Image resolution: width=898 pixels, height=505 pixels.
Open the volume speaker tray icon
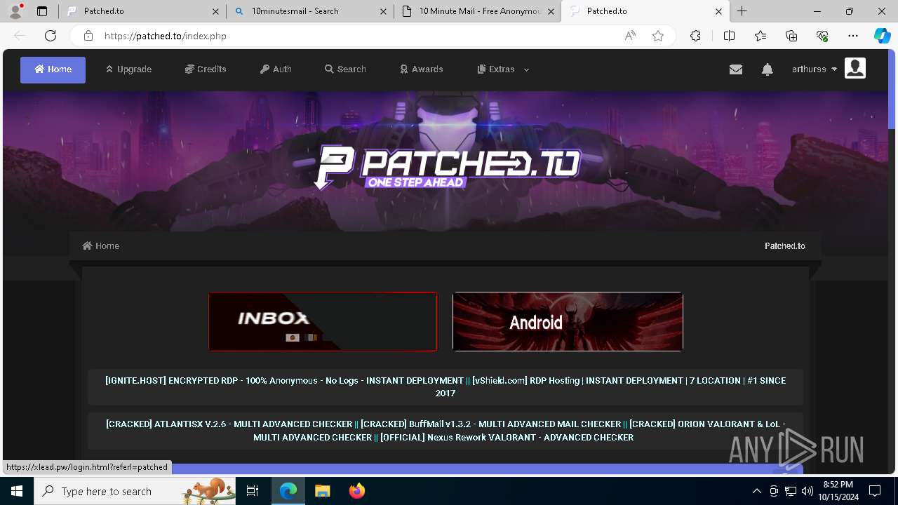(x=807, y=491)
